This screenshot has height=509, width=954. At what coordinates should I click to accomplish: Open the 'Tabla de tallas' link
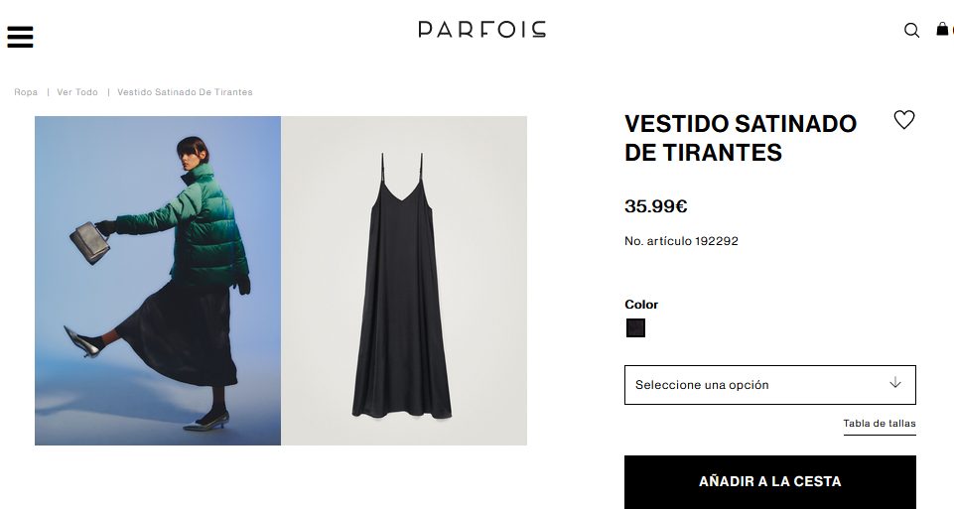pyautogui.click(x=880, y=424)
